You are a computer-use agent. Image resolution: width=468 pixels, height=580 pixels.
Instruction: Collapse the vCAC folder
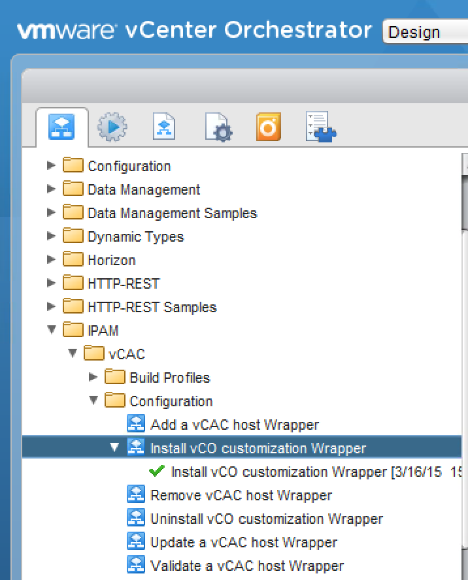pyautogui.click(x=73, y=353)
